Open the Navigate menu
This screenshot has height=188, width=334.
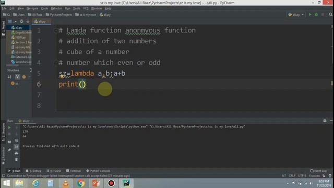point(32,8)
